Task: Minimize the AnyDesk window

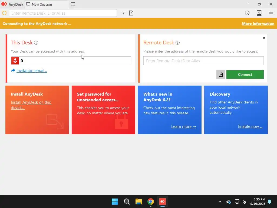Action: 247,4
